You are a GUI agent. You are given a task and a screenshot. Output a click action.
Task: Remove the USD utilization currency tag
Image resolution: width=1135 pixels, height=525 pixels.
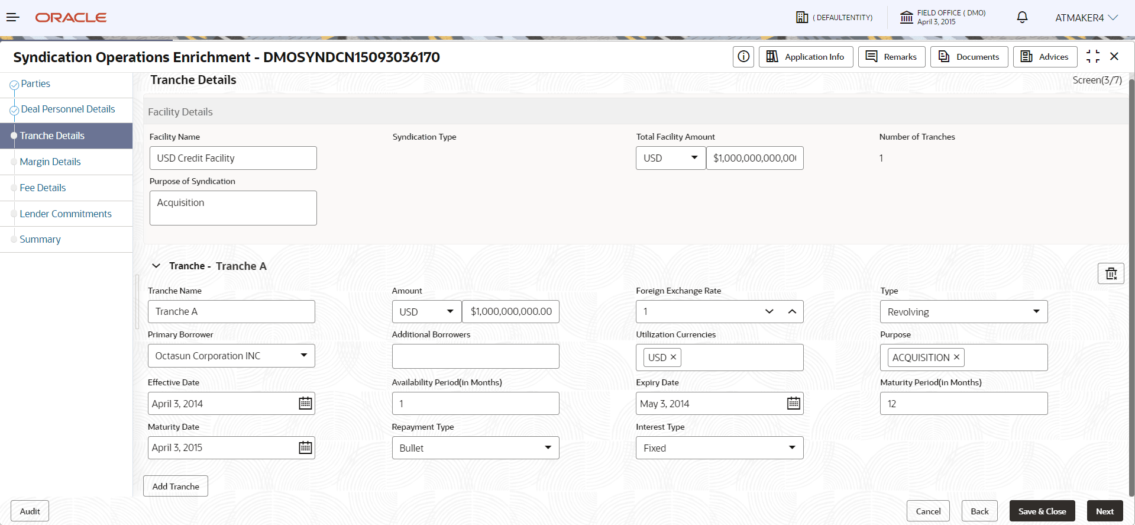tap(673, 357)
